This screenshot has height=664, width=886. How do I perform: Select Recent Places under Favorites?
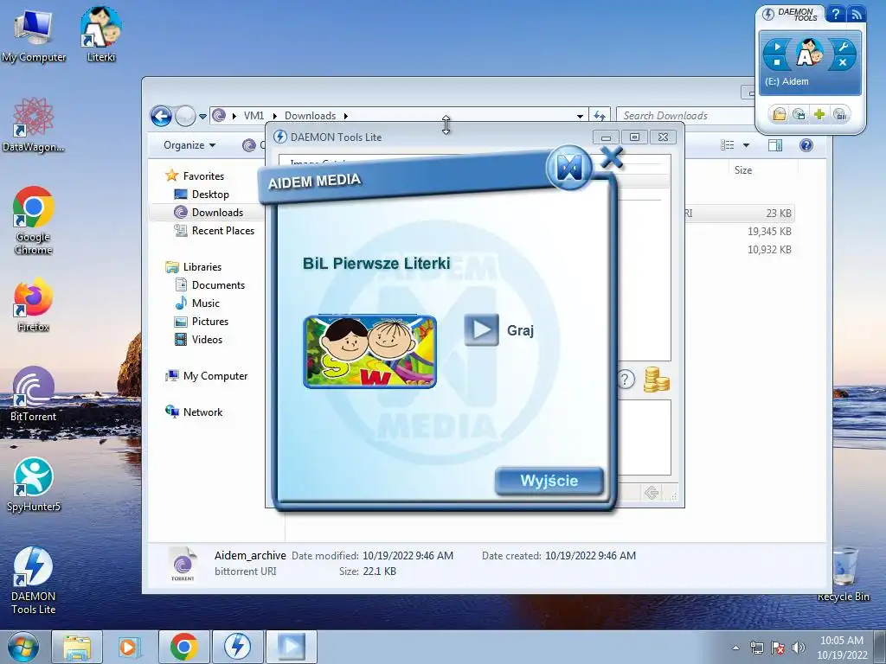click(215, 230)
